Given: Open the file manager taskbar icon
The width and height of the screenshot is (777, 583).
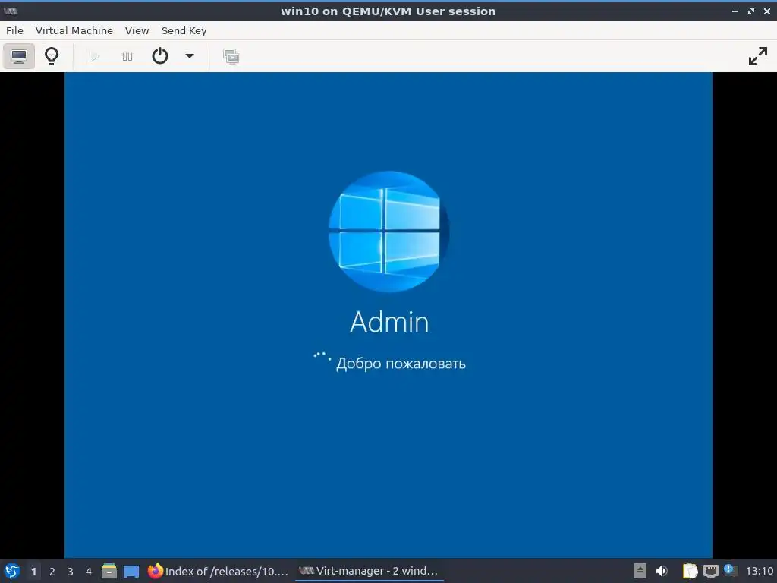Looking at the screenshot, I should pos(109,571).
